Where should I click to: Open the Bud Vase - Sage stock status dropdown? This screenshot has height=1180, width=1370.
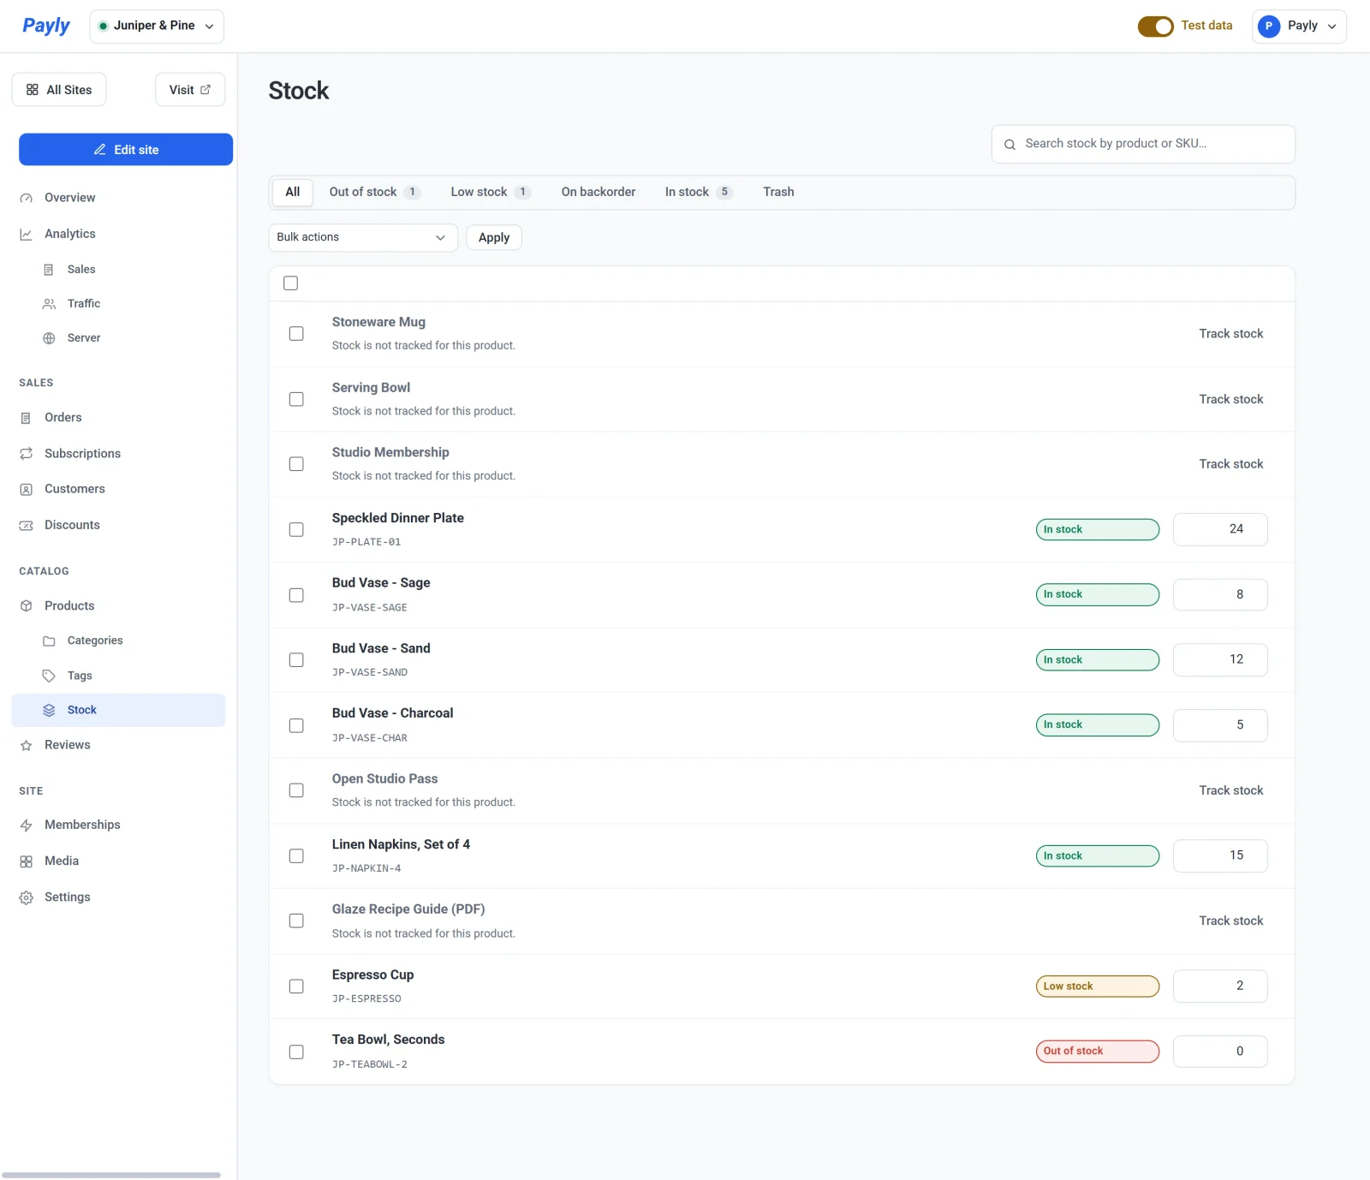pos(1098,594)
